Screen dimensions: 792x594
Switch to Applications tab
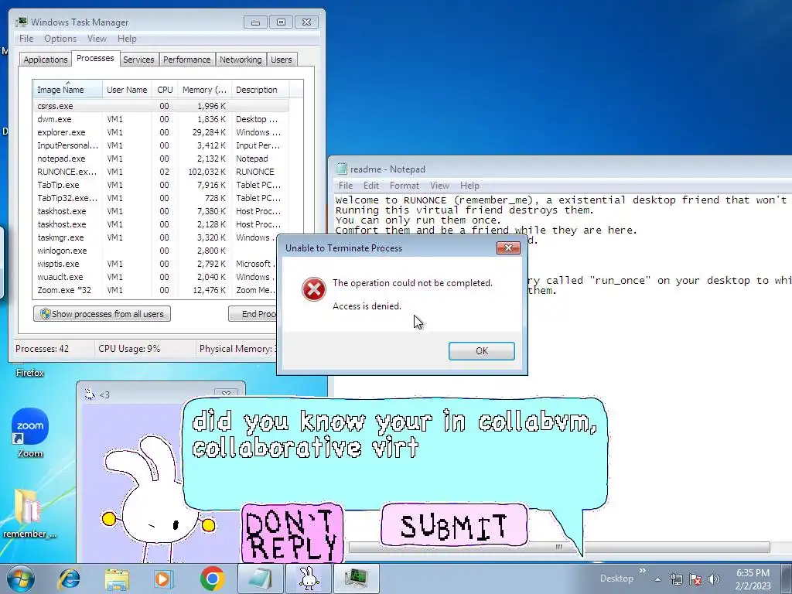46,60
